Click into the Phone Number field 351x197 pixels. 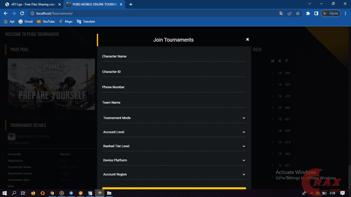pos(174,87)
